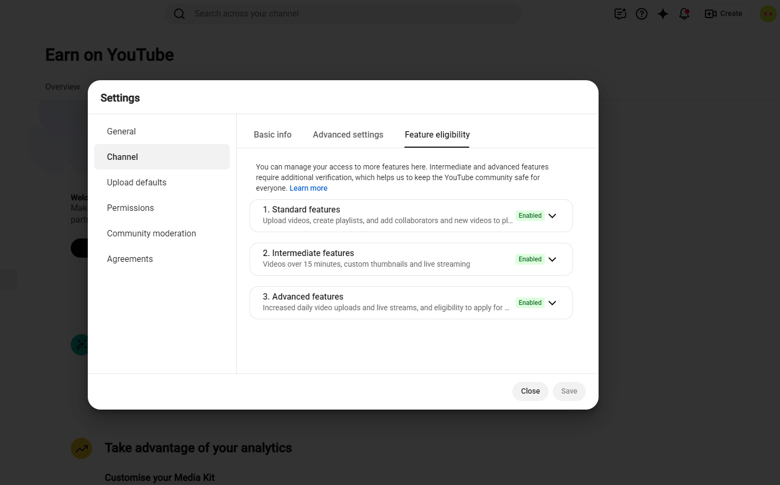Click the sparkle AI assistant icon
This screenshot has height=485, width=780.
663,14
